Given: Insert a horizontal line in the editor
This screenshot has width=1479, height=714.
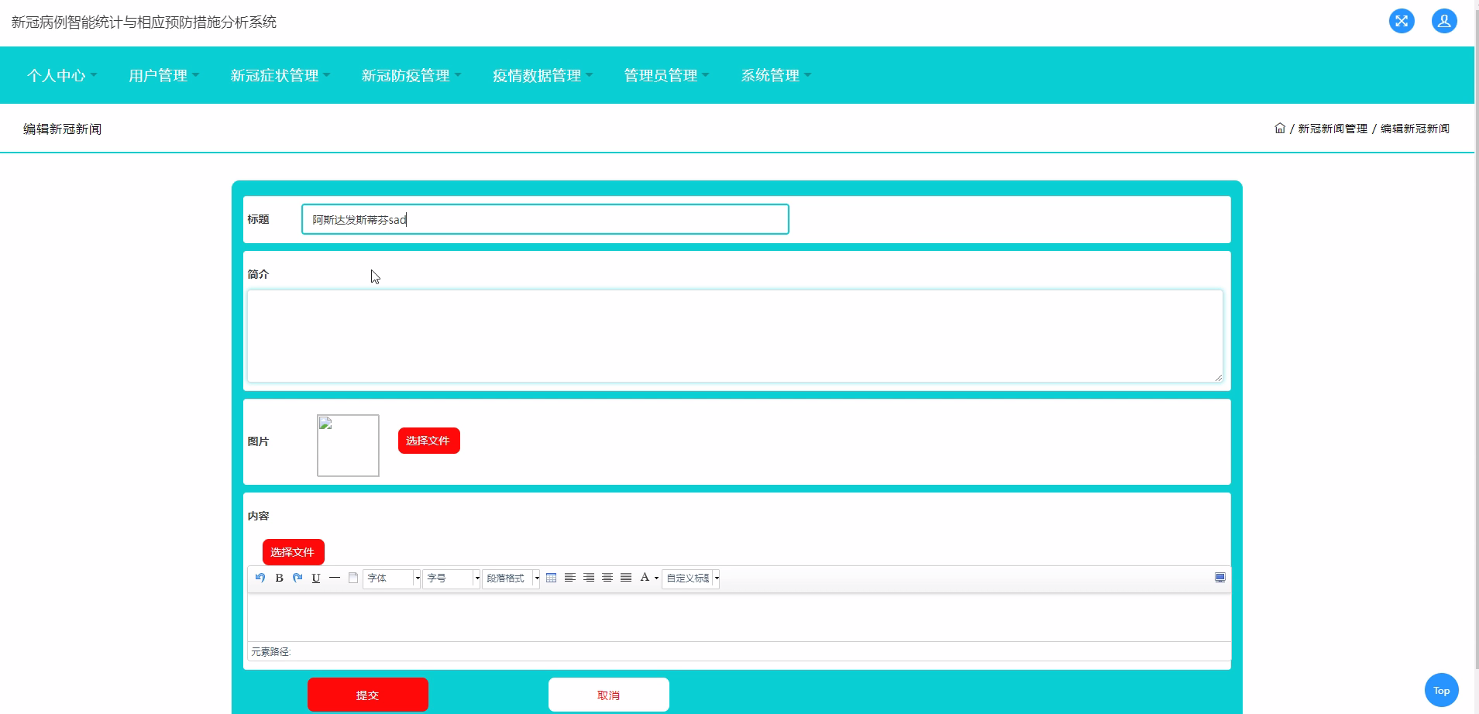Looking at the screenshot, I should click(x=335, y=578).
